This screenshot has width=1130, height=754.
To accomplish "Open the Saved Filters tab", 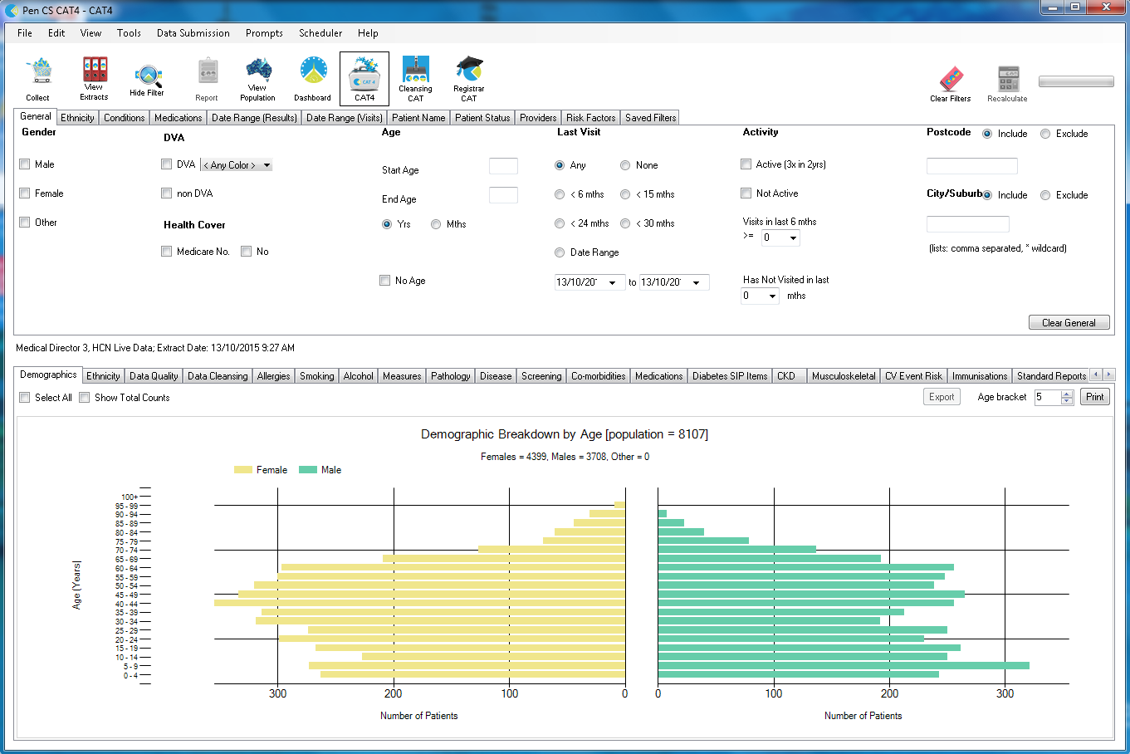I will coord(651,118).
